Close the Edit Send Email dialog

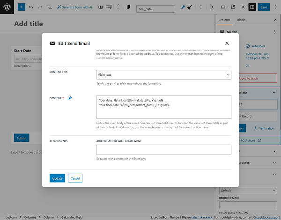(x=227, y=43)
